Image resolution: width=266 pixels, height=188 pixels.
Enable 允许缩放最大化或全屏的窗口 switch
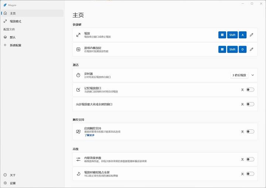(x=250, y=104)
